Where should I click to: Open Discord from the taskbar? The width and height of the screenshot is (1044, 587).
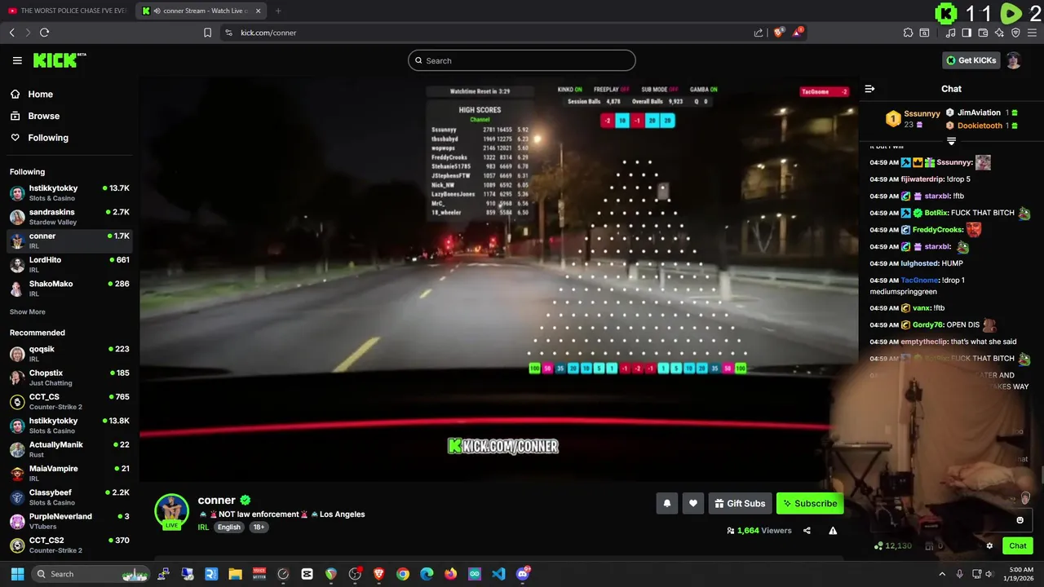[522, 574]
